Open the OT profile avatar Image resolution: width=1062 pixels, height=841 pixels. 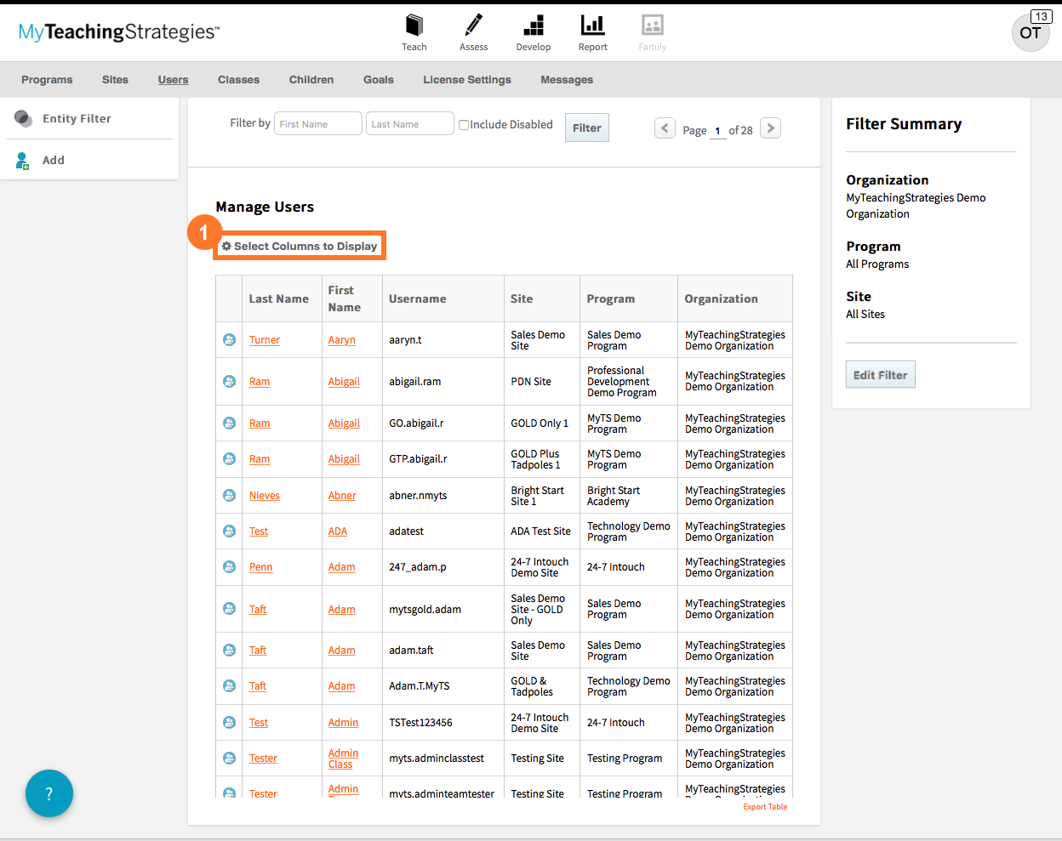(1030, 33)
